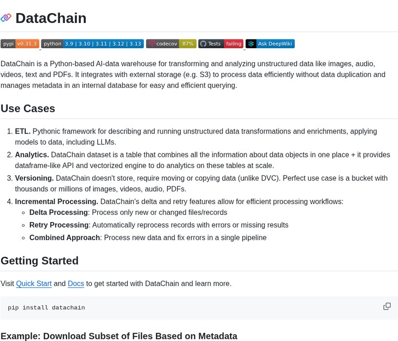Follow the Docs link
The width and height of the screenshot is (398, 341).
(x=76, y=284)
